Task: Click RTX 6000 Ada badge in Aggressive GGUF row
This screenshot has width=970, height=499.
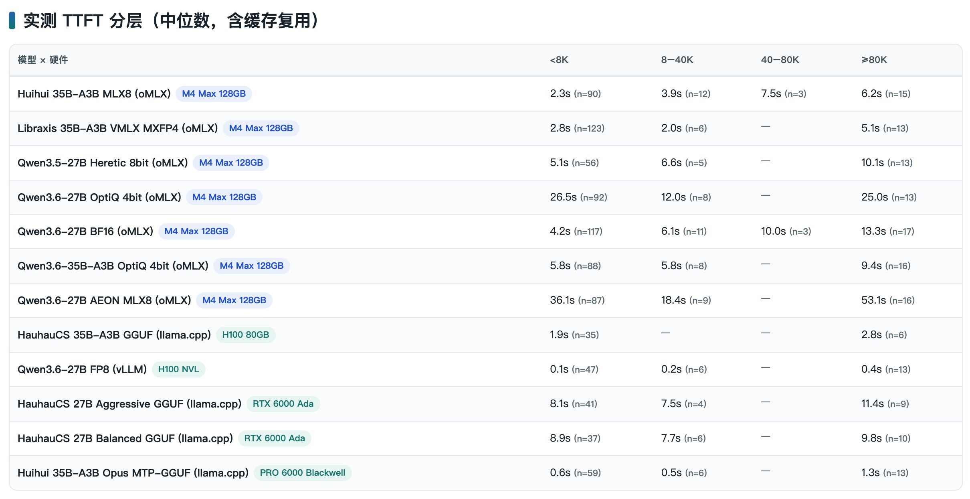Action: point(283,404)
